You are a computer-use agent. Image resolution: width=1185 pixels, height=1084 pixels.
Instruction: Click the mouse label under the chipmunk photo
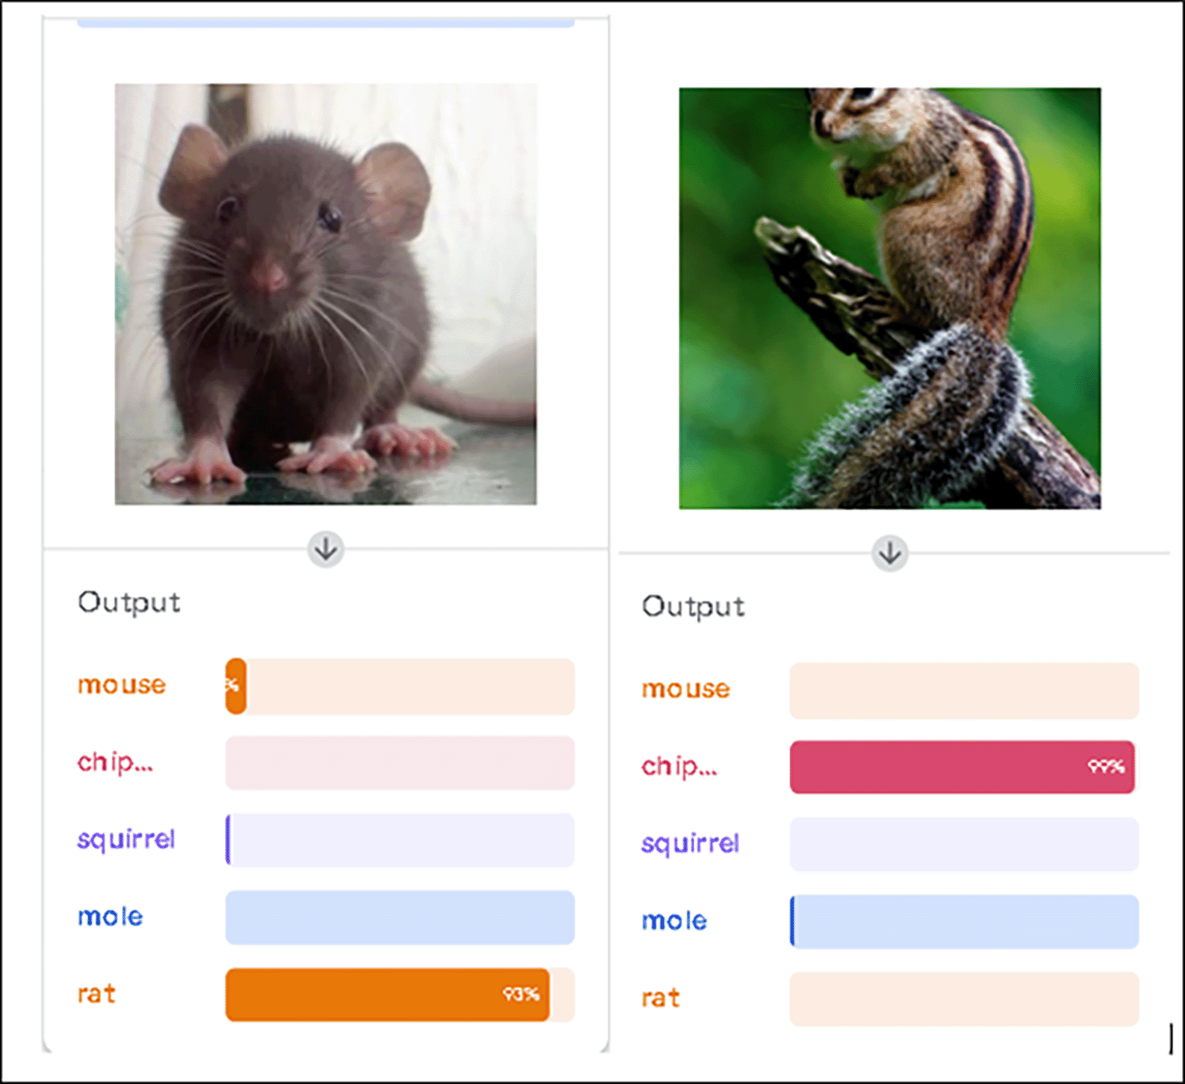tap(685, 689)
